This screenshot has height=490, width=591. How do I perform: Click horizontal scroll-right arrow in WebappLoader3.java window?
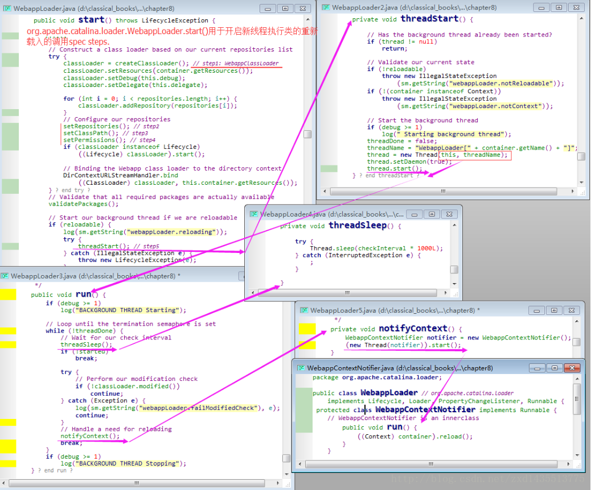[278, 483]
